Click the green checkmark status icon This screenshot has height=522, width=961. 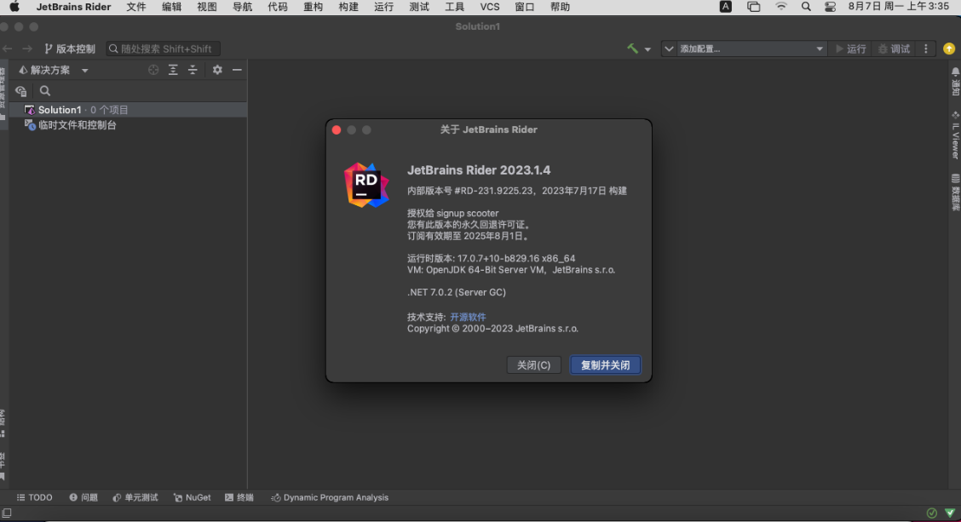[x=931, y=513]
